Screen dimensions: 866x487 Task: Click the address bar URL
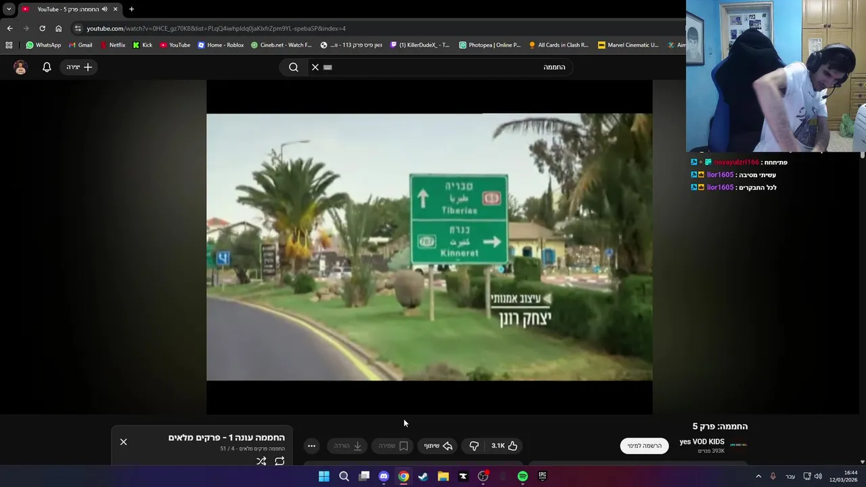(216, 28)
